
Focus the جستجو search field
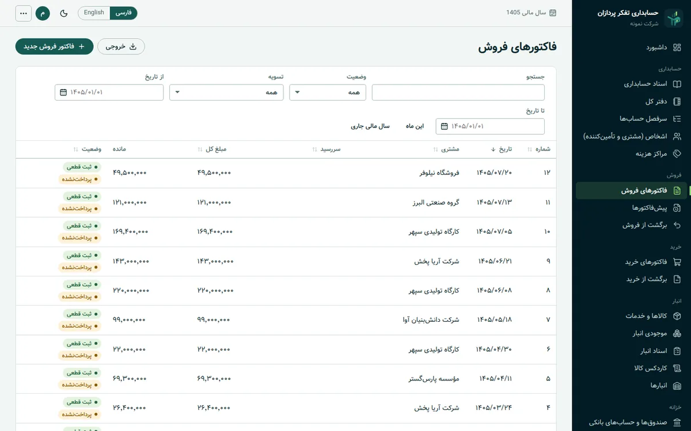click(458, 92)
